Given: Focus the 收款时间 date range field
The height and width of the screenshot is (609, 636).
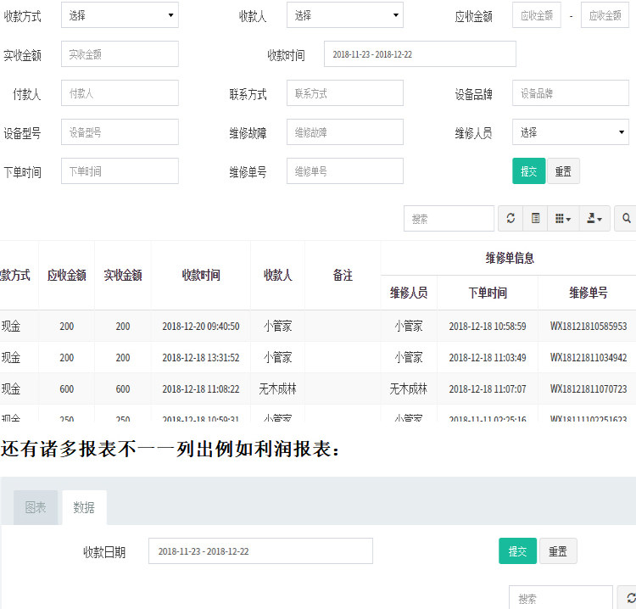Looking at the screenshot, I should (420, 54).
